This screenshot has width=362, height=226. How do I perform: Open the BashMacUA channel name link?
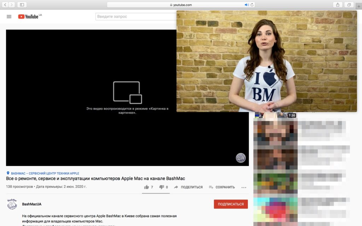(x=31, y=204)
